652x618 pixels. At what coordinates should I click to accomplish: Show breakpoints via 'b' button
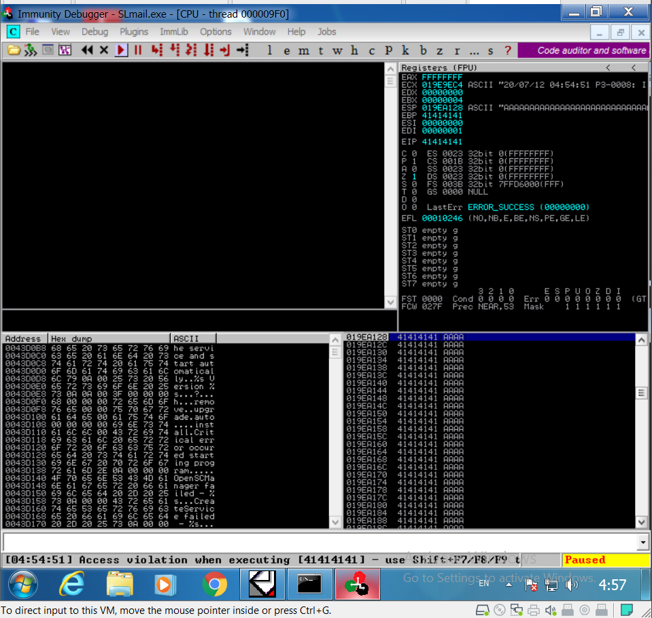click(423, 50)
